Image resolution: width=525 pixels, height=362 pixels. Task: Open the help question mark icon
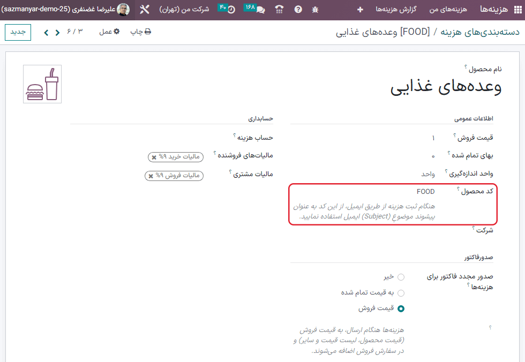(297, 9)
